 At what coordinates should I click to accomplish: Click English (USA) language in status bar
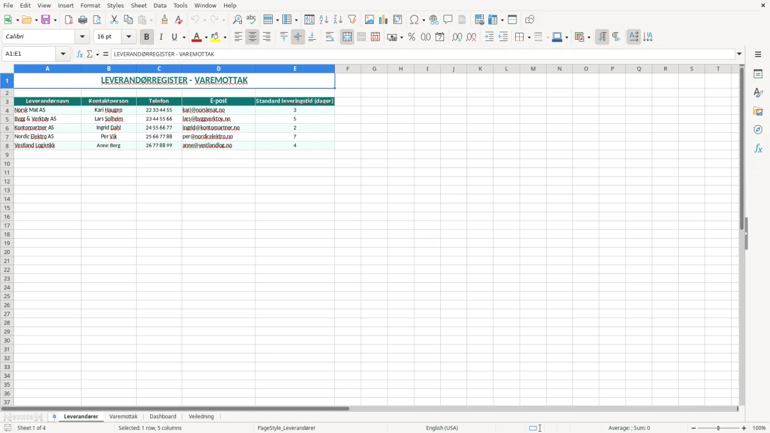tap(442, 428)
